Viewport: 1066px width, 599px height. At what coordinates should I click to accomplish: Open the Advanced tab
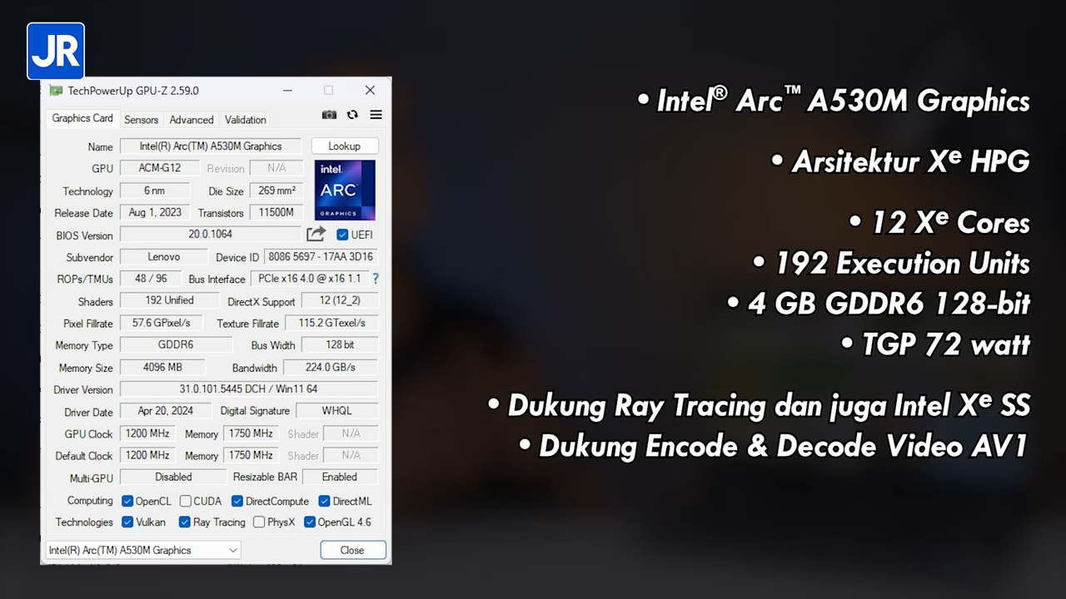191,119
